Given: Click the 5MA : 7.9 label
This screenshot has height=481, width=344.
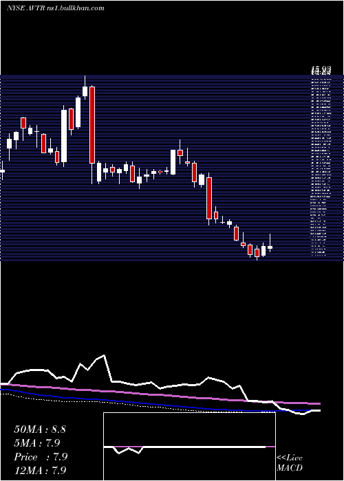Looking at the screenshot, I should click(37, 443).
